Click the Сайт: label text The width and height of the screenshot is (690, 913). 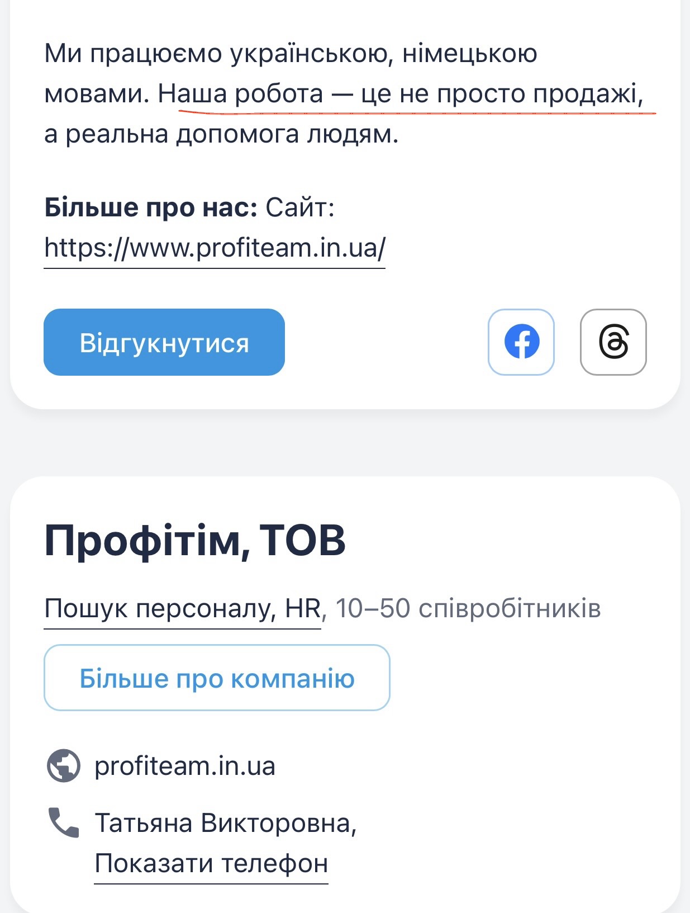(x=300, y=207)
